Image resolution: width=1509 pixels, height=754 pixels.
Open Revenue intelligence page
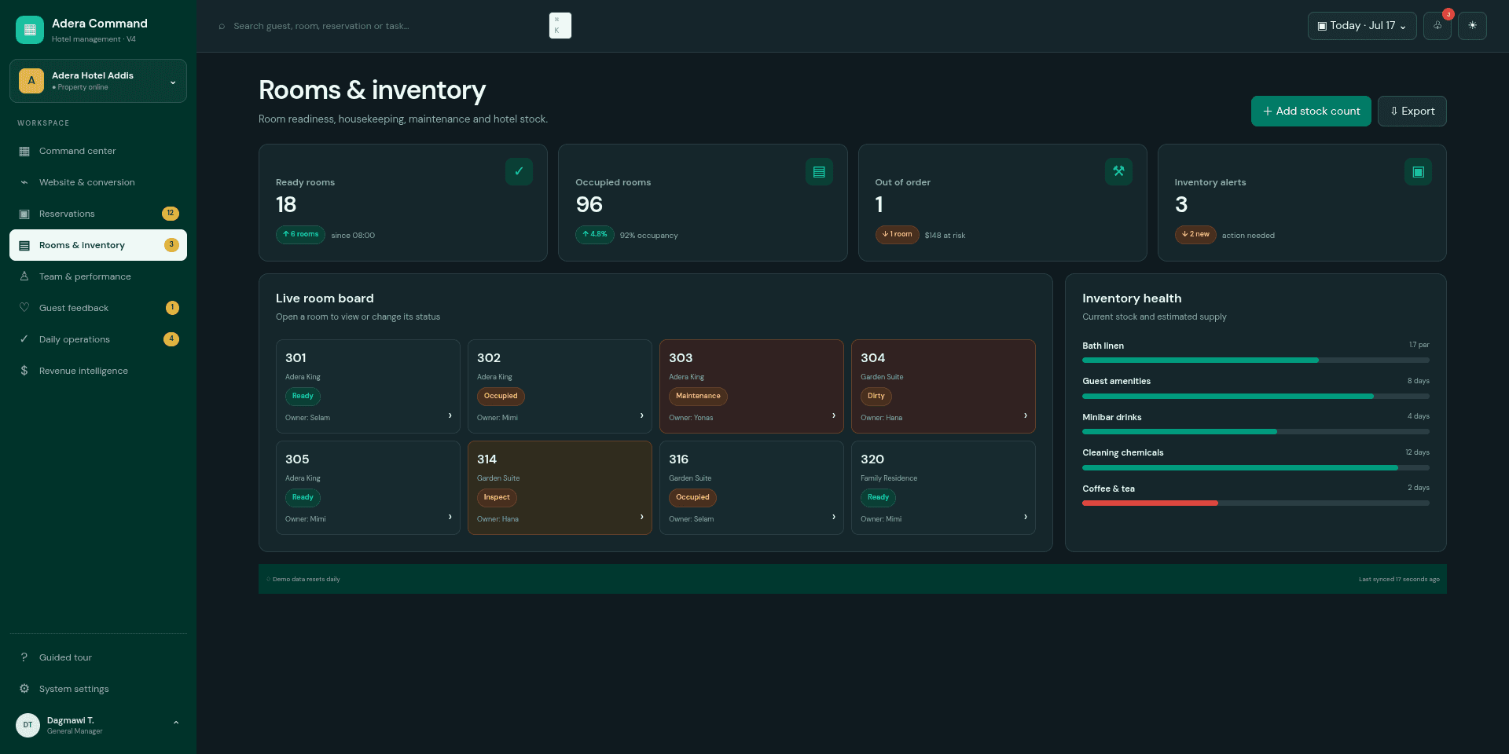pyautogui.click(x=98, y=371)
